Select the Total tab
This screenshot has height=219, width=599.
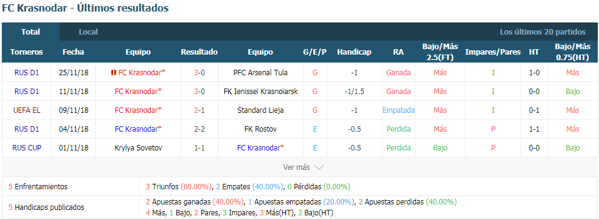click(x=30, y=32)
